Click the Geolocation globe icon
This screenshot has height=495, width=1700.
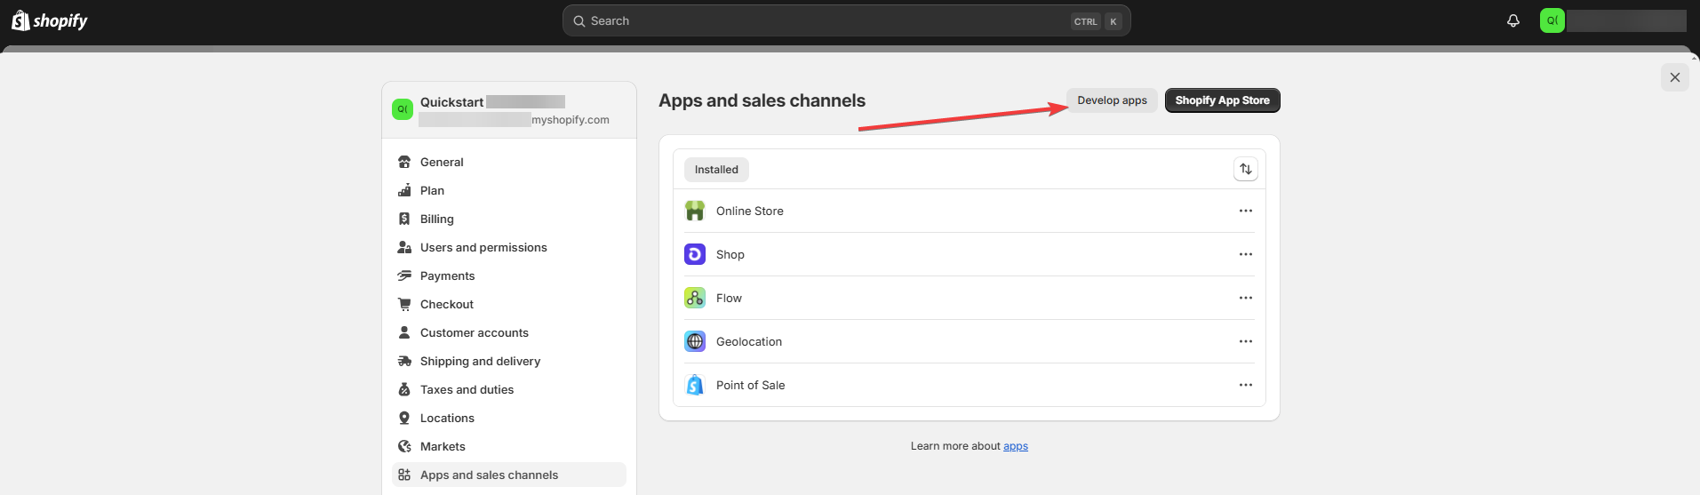pyautogui.click(x=695, y=341)
